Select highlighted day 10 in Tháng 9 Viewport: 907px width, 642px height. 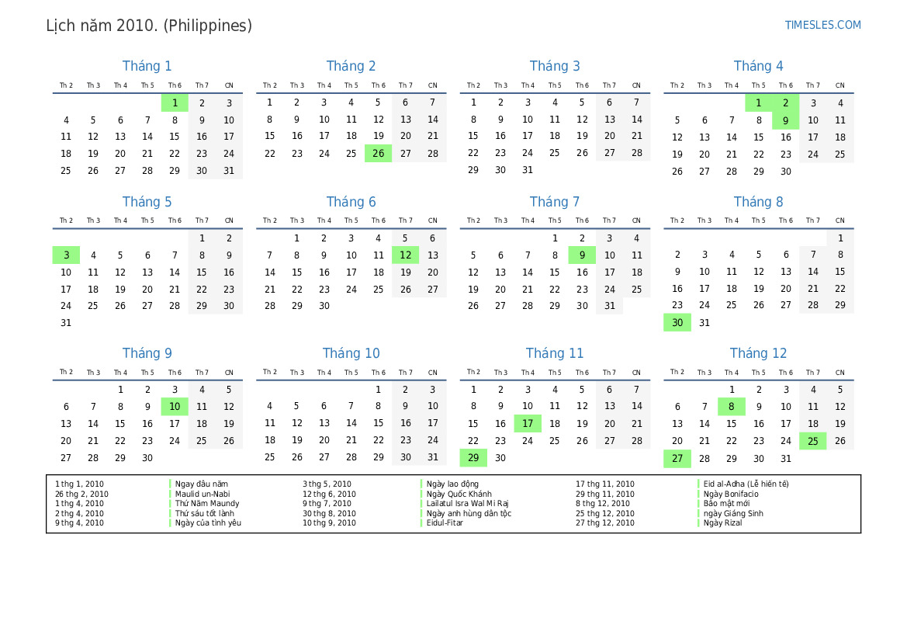coord(175,406)
